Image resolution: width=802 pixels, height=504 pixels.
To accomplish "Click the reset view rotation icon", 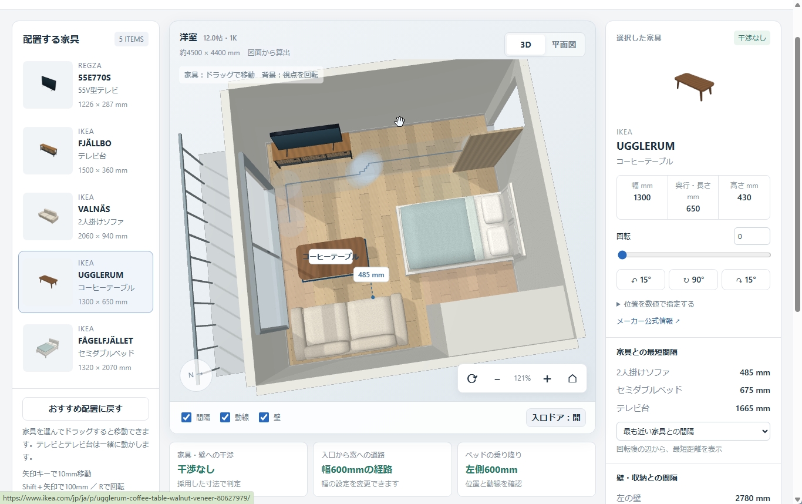I will 472,378.
